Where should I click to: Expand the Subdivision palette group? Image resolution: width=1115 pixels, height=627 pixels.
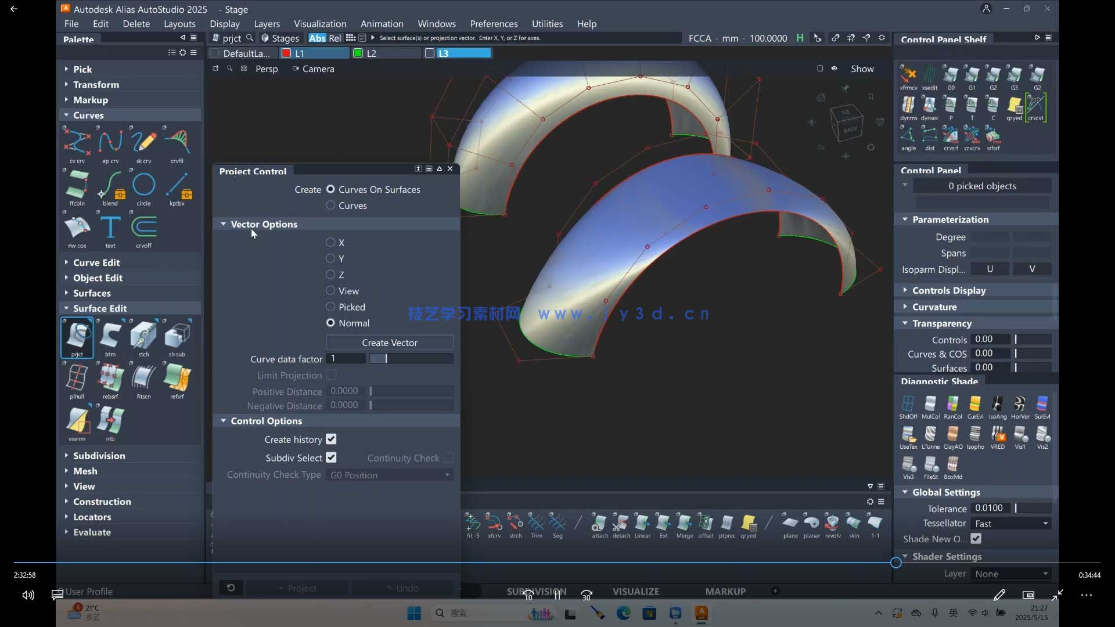coord(99,456)
